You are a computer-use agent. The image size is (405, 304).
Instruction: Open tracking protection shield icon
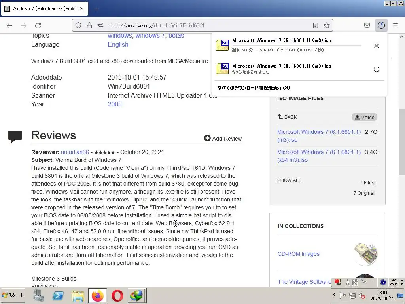tap(78, 25)
